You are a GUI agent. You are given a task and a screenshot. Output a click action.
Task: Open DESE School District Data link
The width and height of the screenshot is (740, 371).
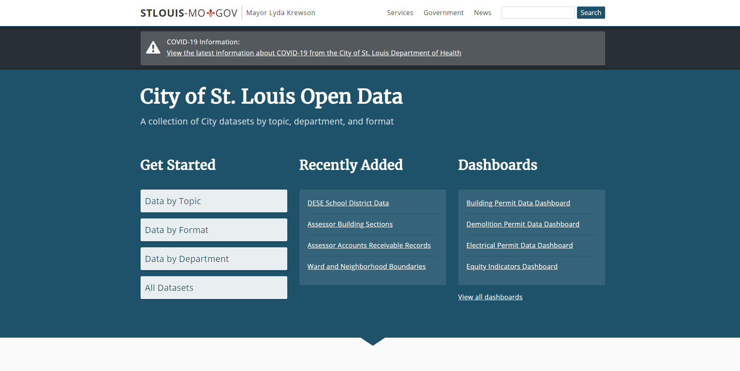pyautogui.click(x=348, y=203)
